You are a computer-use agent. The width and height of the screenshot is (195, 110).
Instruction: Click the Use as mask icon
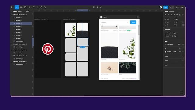pyautogui.click(x=101, y=7)
